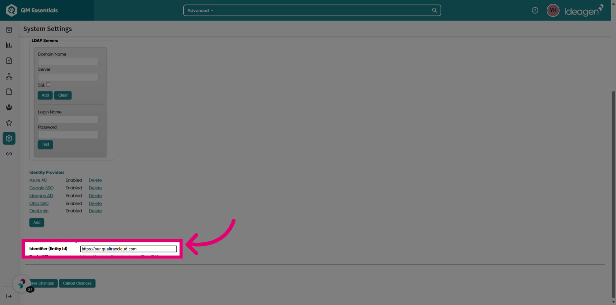This screenshot has height=305, width=616.
Task: Click the page vertical scrollbar
Action: [613, 193]
